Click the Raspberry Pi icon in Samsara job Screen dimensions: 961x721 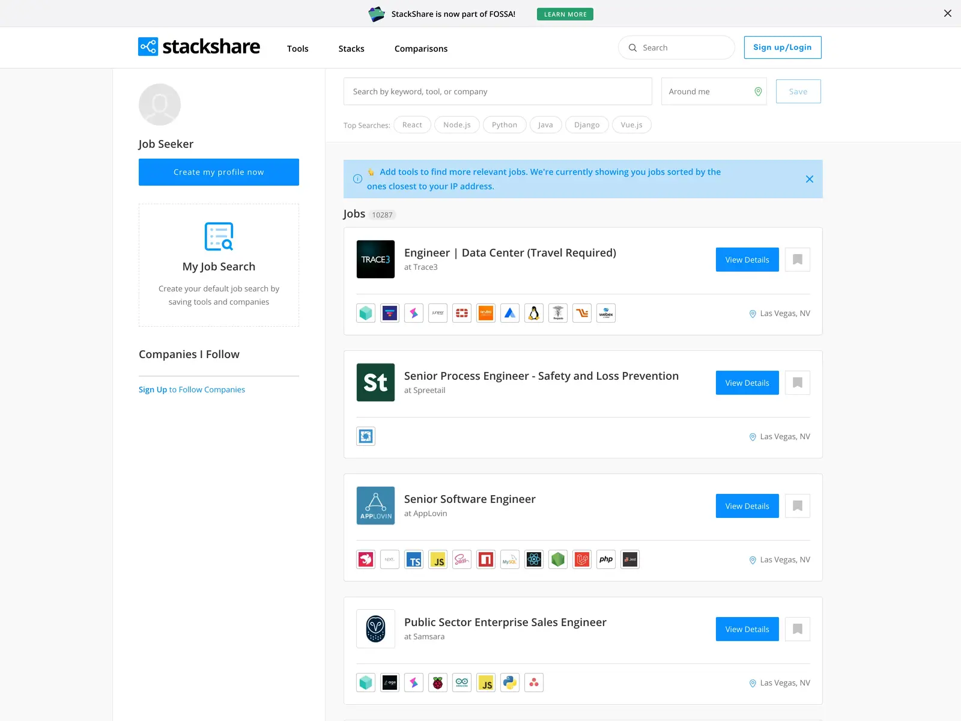pyautogui.click(x=438, y=683)
